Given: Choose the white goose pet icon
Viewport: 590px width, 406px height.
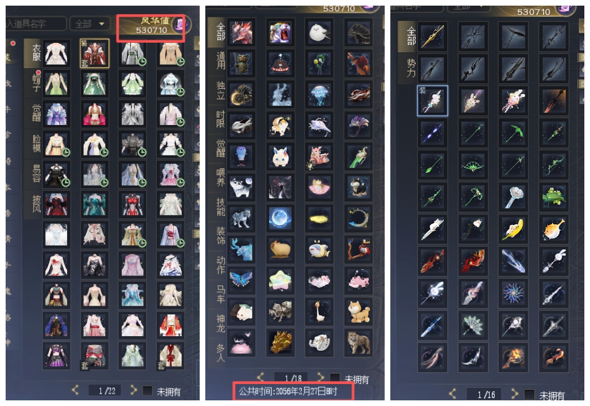Looking at the screenshot, I should click(x=319, y=311).
